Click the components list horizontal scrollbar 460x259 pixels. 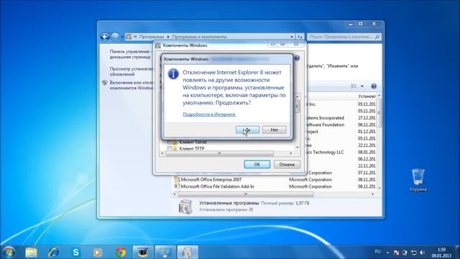pyautogui.click(x=219, y=153)
